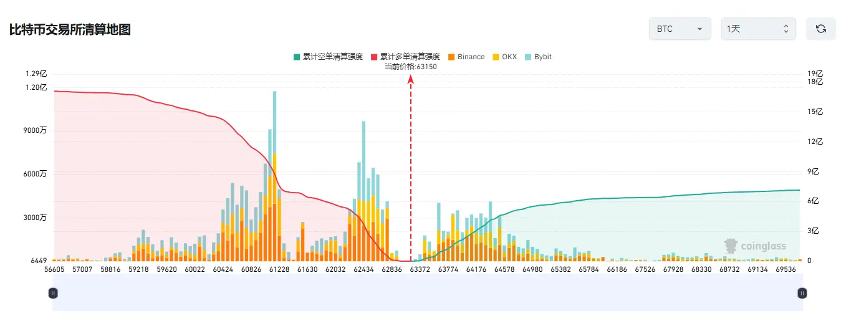Click the left range slider handle
Viewport: 841px width, 336px height.
point(53,292)
